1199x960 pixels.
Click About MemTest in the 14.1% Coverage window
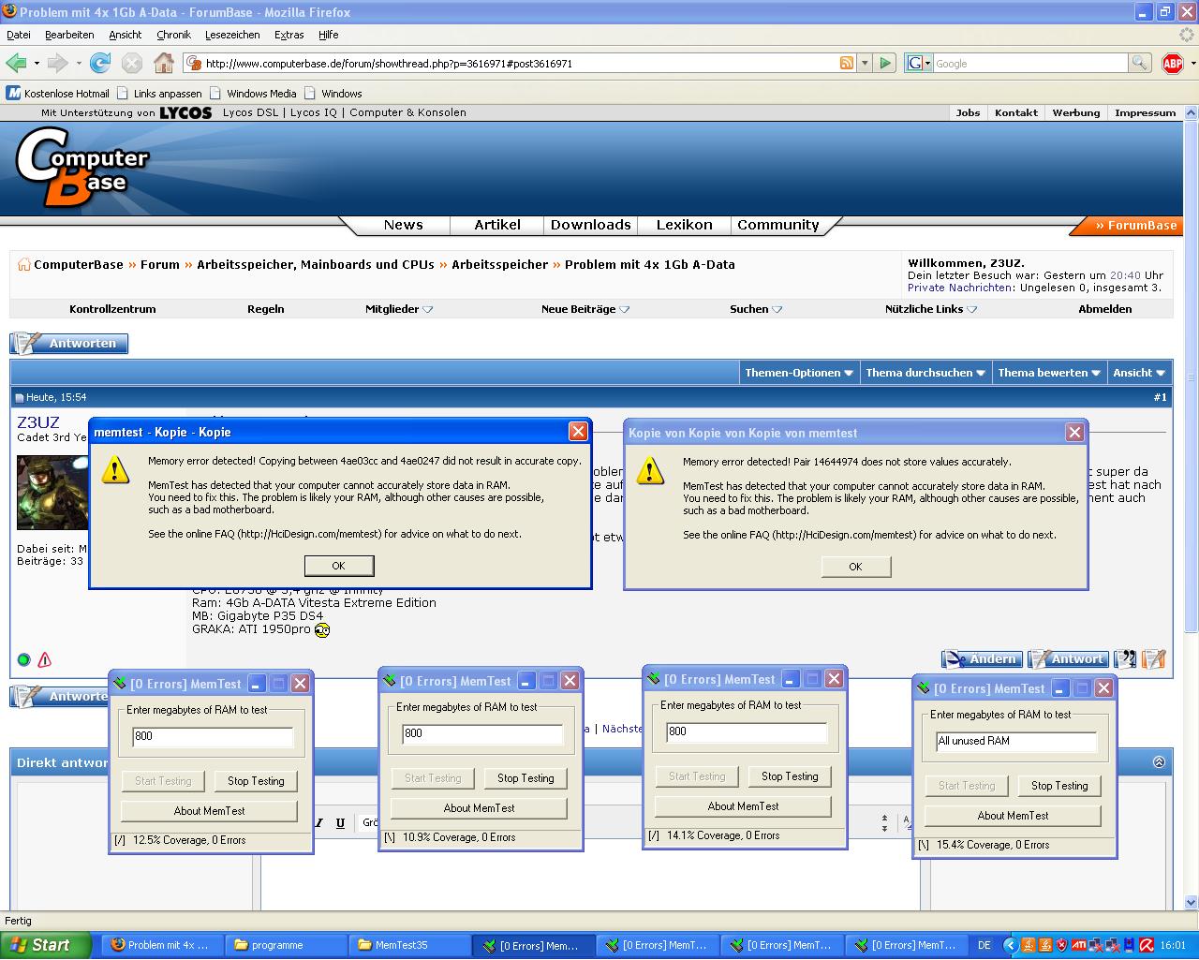click(743, 805)
